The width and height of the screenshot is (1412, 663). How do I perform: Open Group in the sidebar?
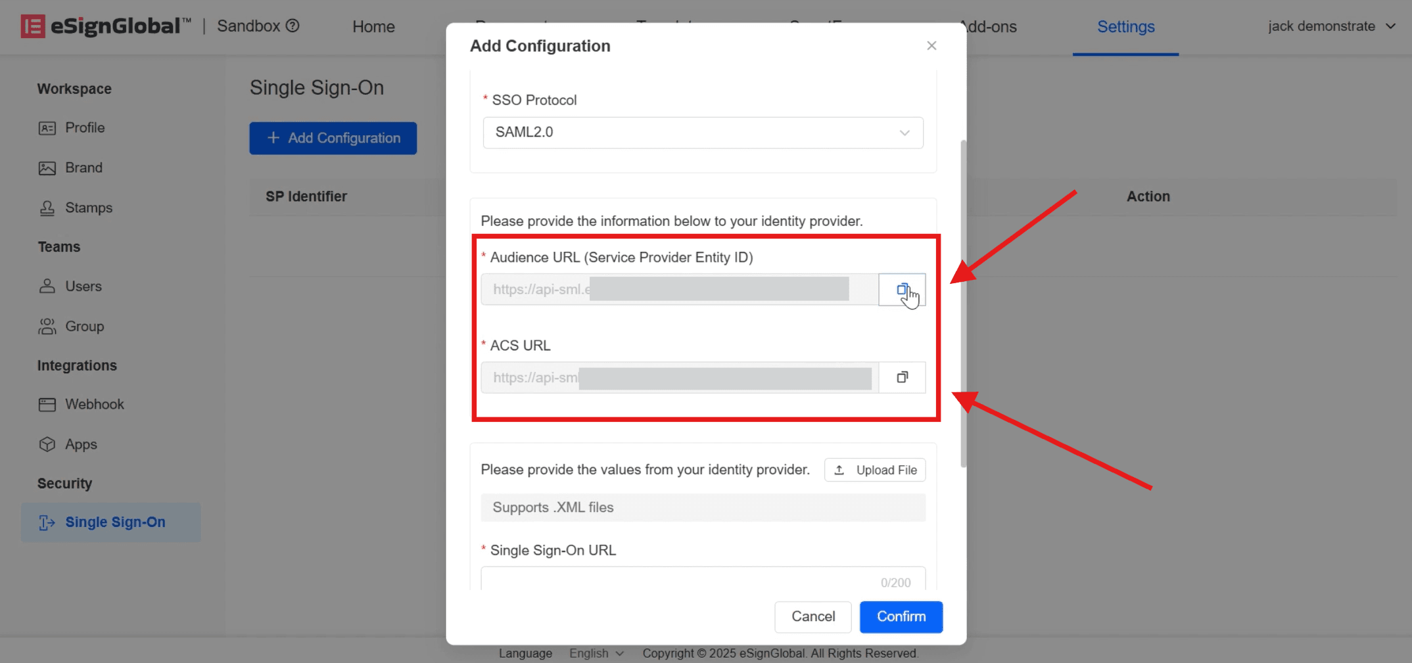coord(84,327)
